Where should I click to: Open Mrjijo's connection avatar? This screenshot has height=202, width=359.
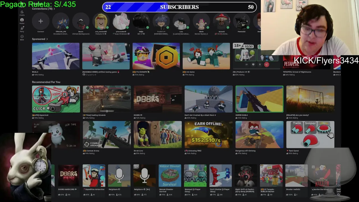point(141,21)
